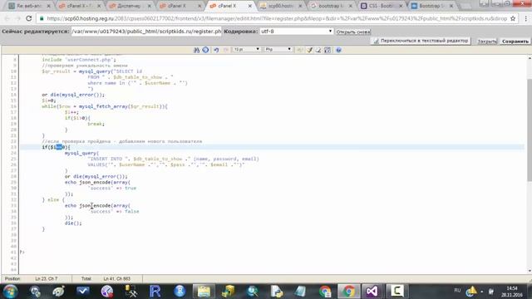Click the editor vertical scrollbar thumb

click(530, 130)
